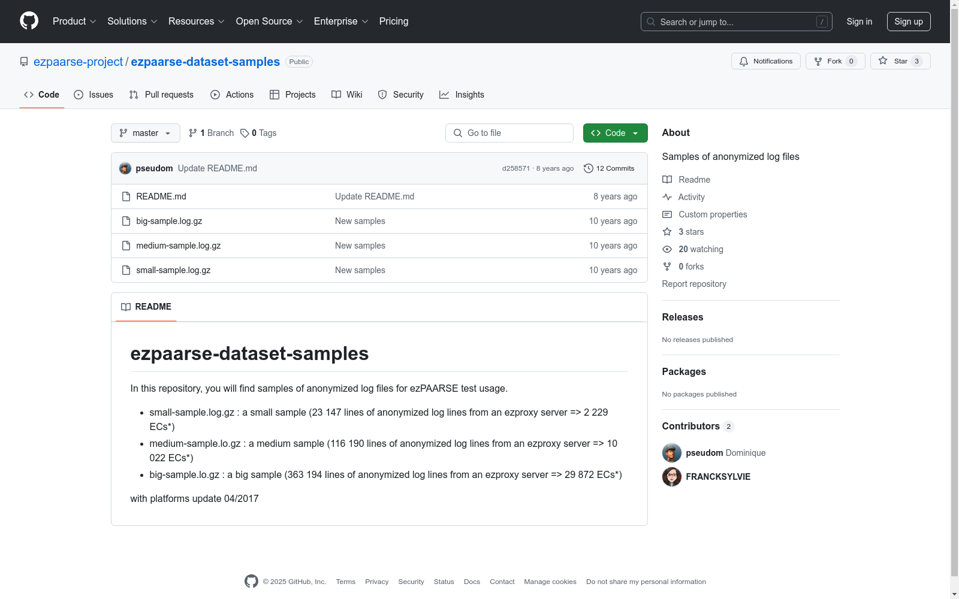Viewport: 959px width, 599px height.
Task: Click the Sign up button
Action: coord(909,22)
